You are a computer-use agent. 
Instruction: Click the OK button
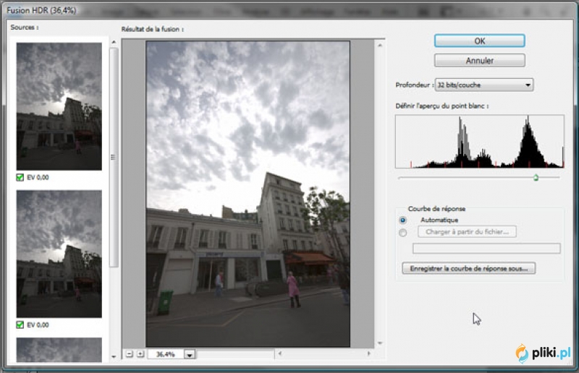tap(479, 41)
